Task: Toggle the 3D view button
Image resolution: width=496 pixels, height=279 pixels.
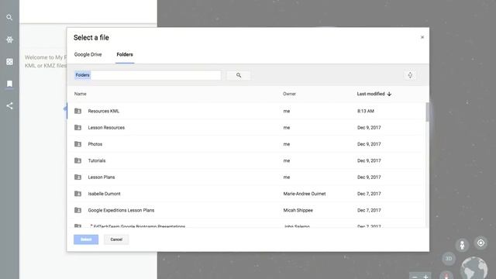Action: 449,259
